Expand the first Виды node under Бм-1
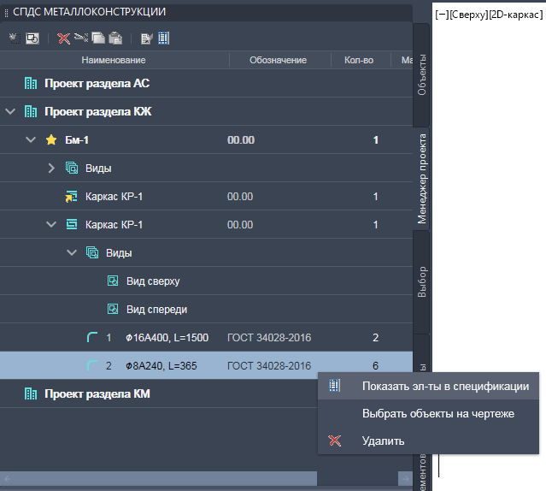This screenshot has height=491, width=546. (x=51, y=169)
